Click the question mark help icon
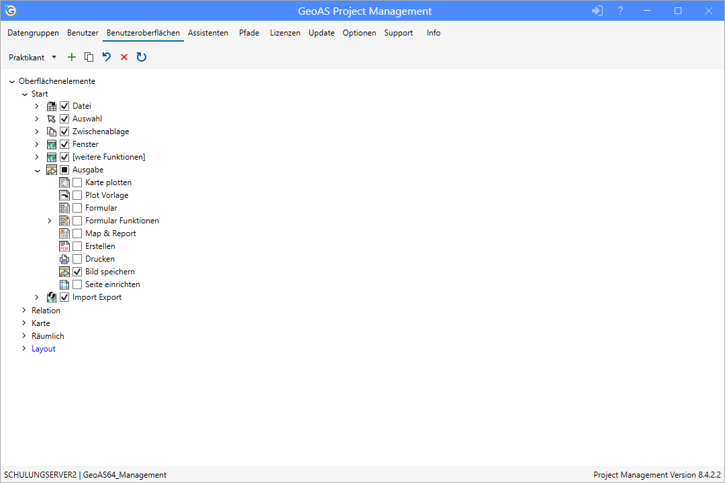This screenshot has width=725, height=483. tap(620, 11)
